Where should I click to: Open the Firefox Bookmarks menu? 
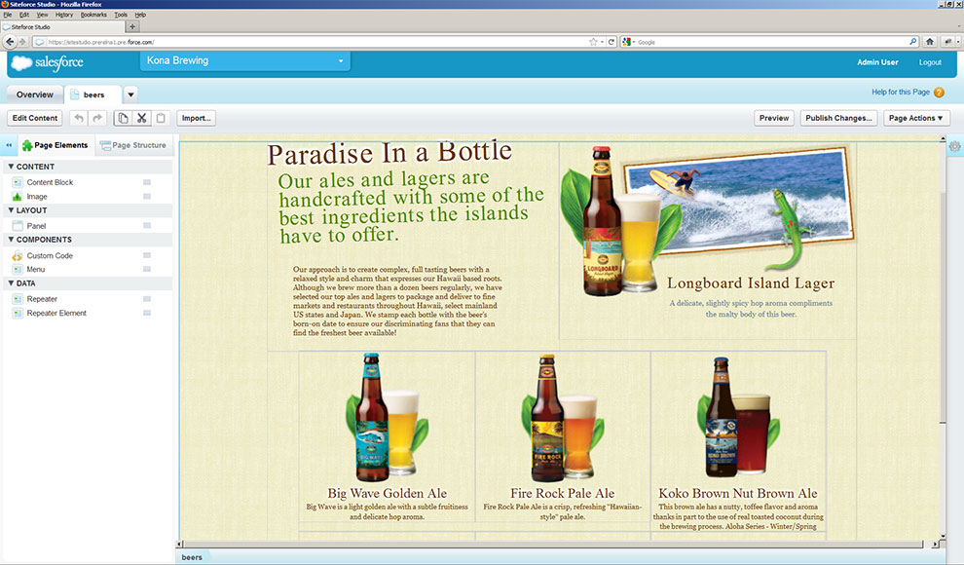tap(93, 15)
